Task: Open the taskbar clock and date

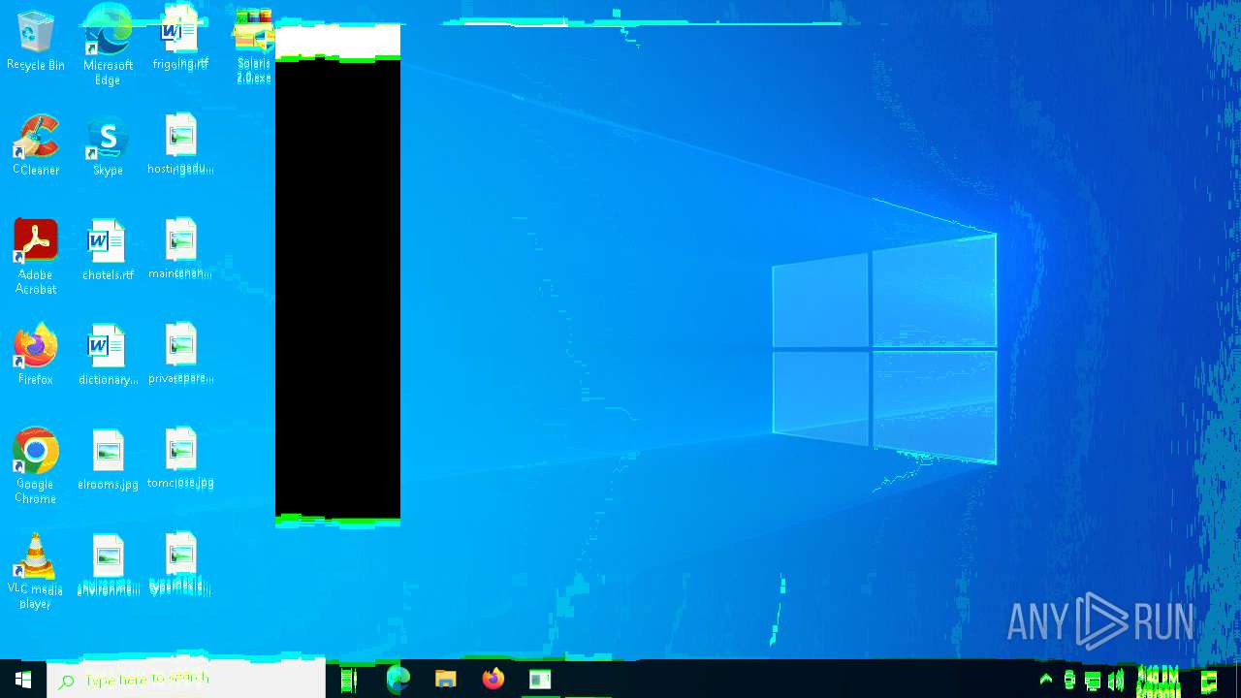Action: click(1158, 680)
